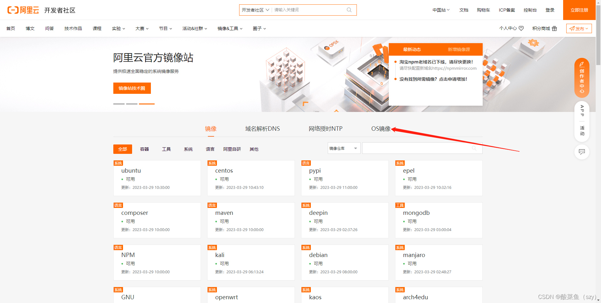Switch to the 网络授时NTP tab
The width and height of the screenshot is (601, 303).
(326, 129)
